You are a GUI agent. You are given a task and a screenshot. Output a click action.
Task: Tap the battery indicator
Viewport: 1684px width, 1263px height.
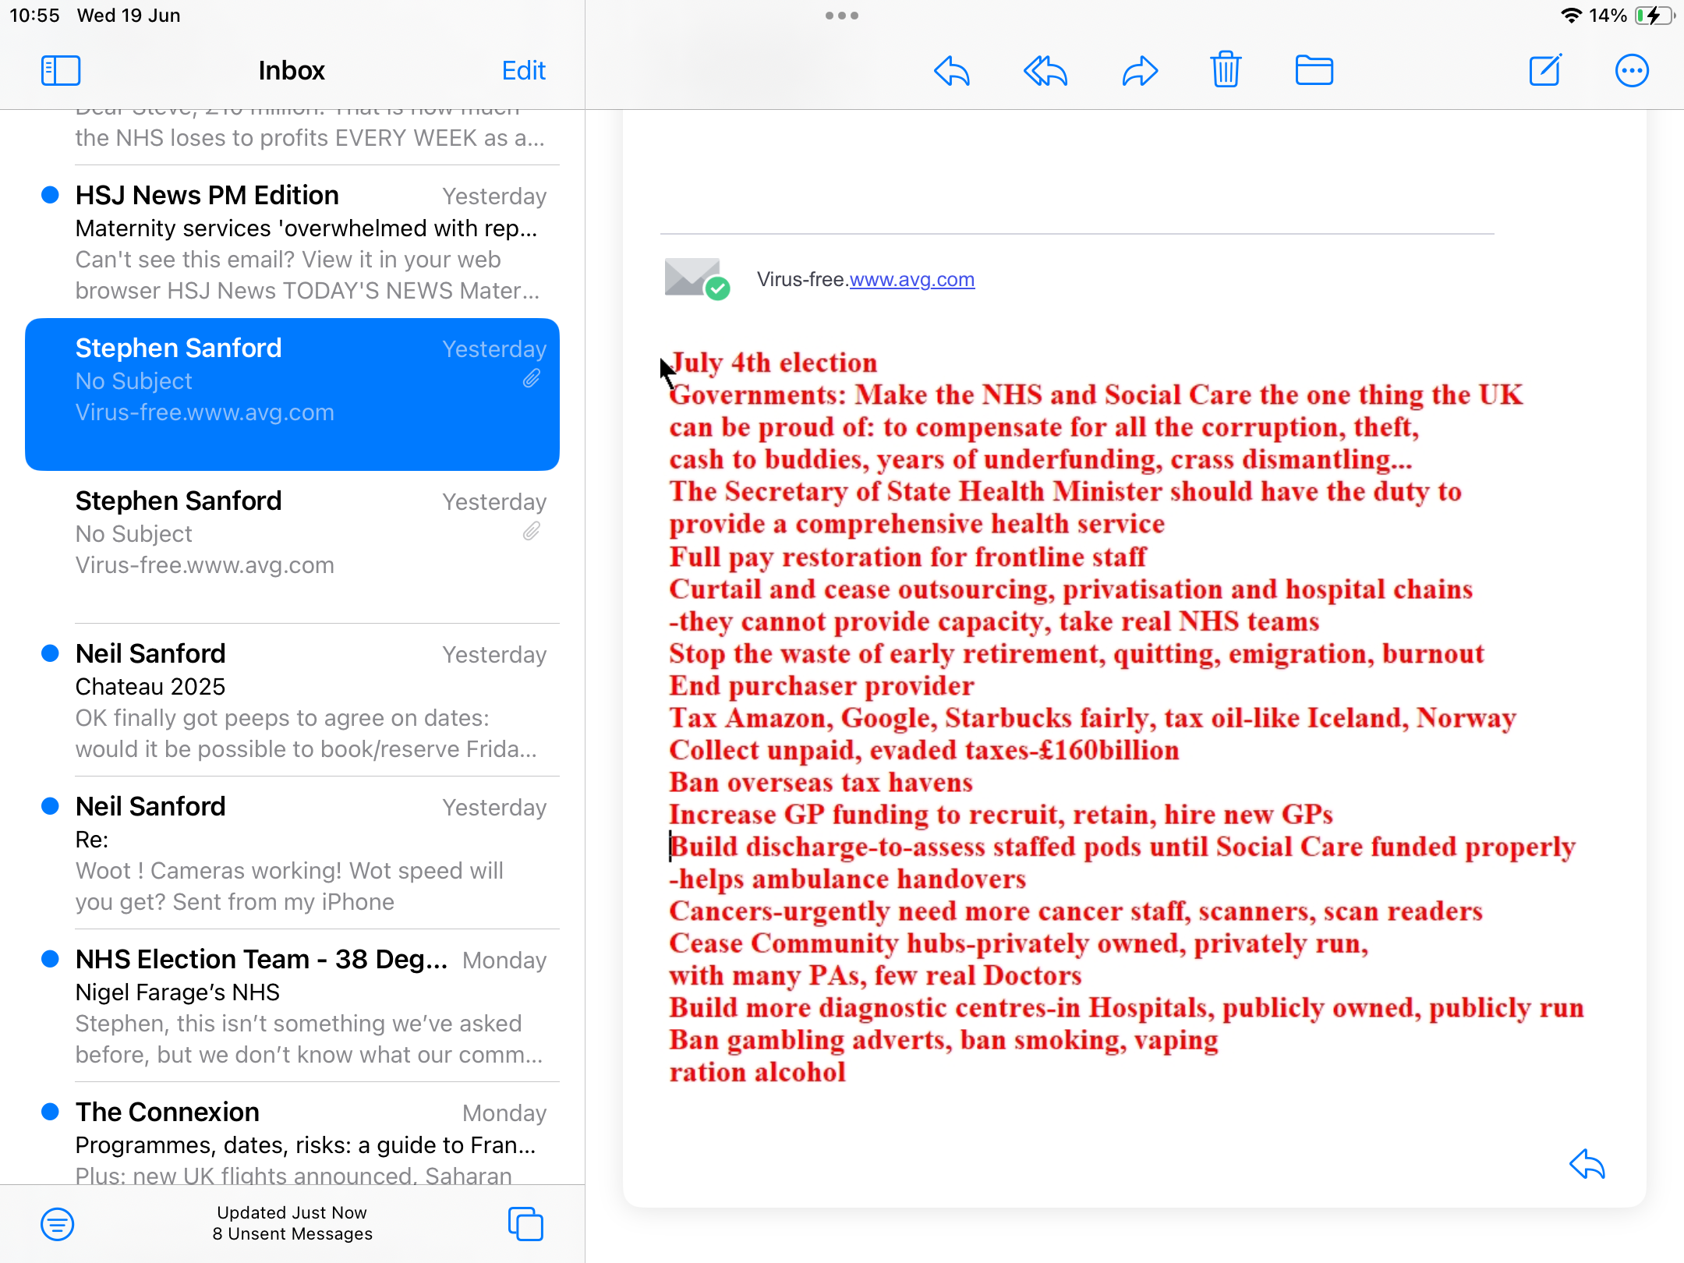1654,16
